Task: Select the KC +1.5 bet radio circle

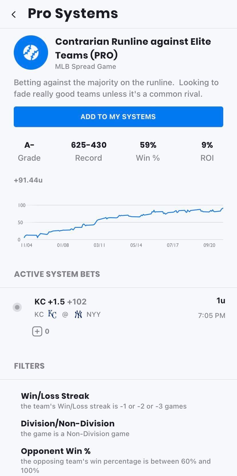Action: pyautogui.click(x=17, y=307)
